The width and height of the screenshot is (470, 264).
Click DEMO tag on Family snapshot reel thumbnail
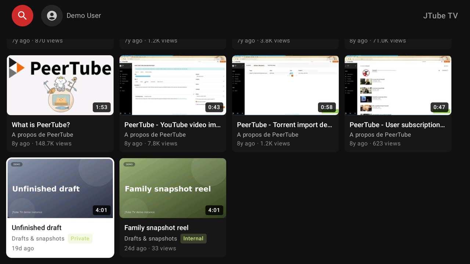coord(129,164)
